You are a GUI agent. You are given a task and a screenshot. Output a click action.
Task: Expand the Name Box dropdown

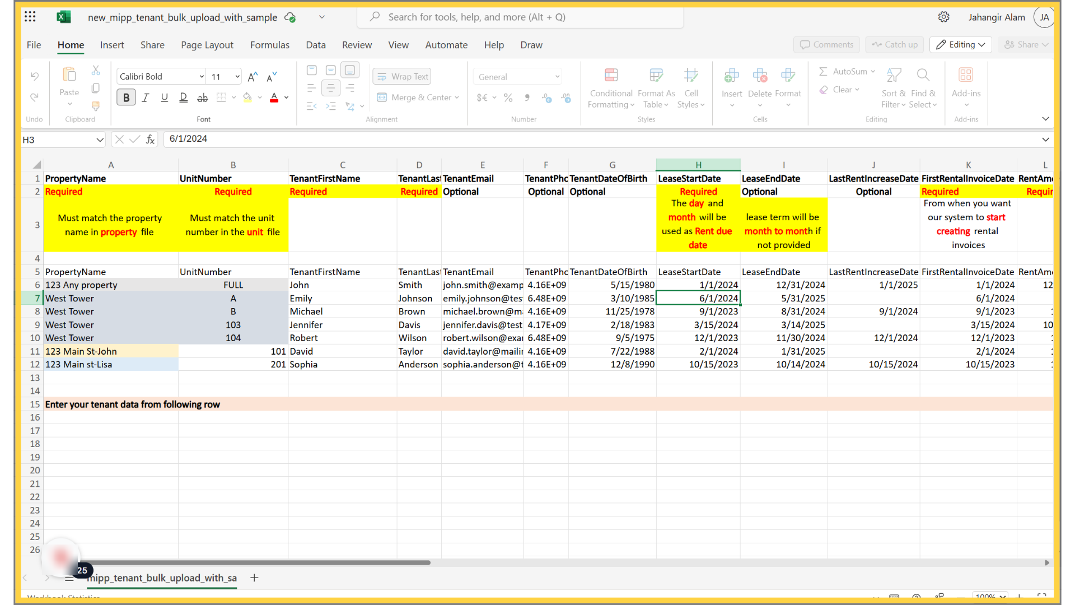coord(99,139)
